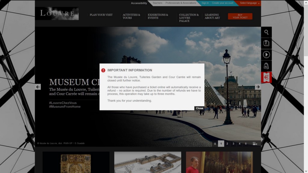Go to previous slide with left arrow
308x173 pixels.
(38, 87)
